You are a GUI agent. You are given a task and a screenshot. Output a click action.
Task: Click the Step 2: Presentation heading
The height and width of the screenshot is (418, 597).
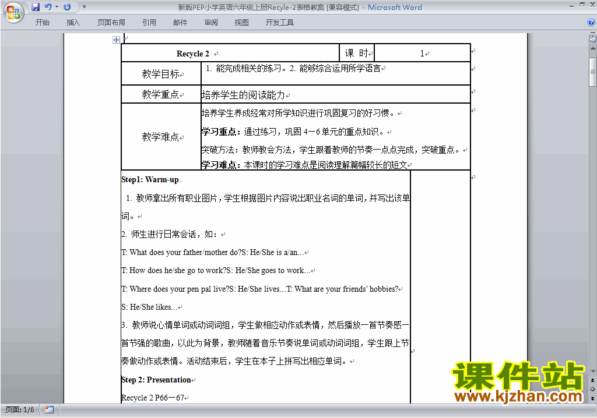pos(156,380)
